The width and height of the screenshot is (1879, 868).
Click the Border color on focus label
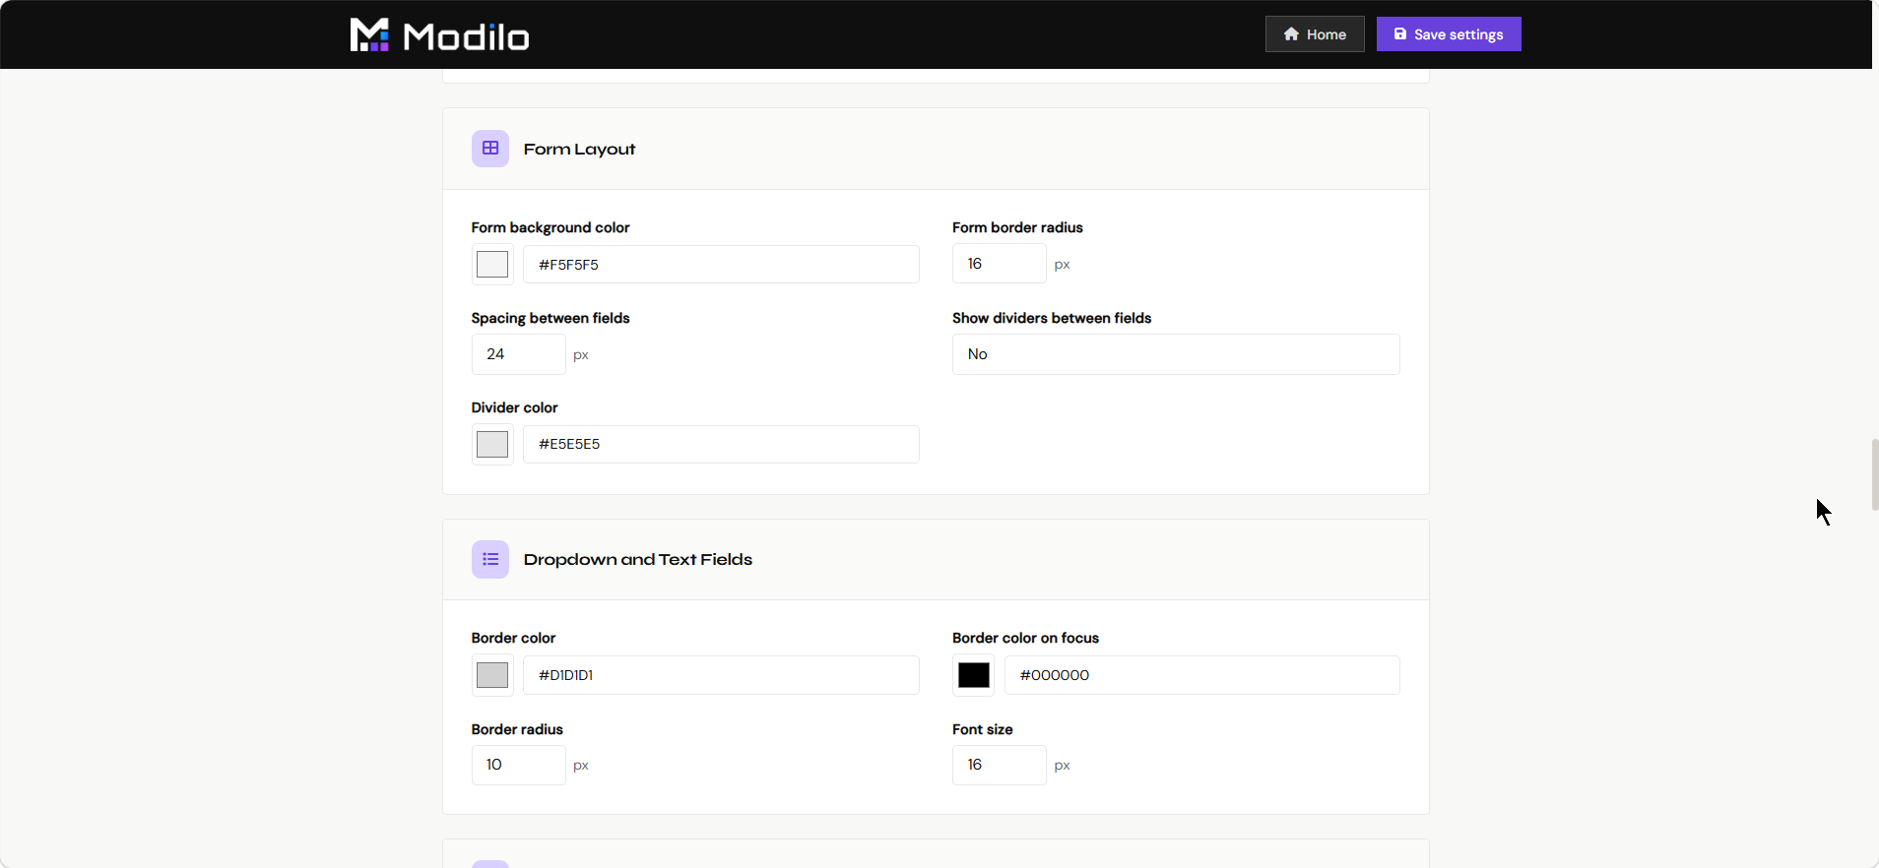[x=1025, y=638]
